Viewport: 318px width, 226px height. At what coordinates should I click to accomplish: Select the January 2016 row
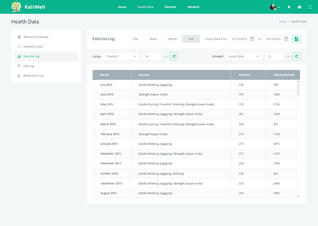pos(195,144)
